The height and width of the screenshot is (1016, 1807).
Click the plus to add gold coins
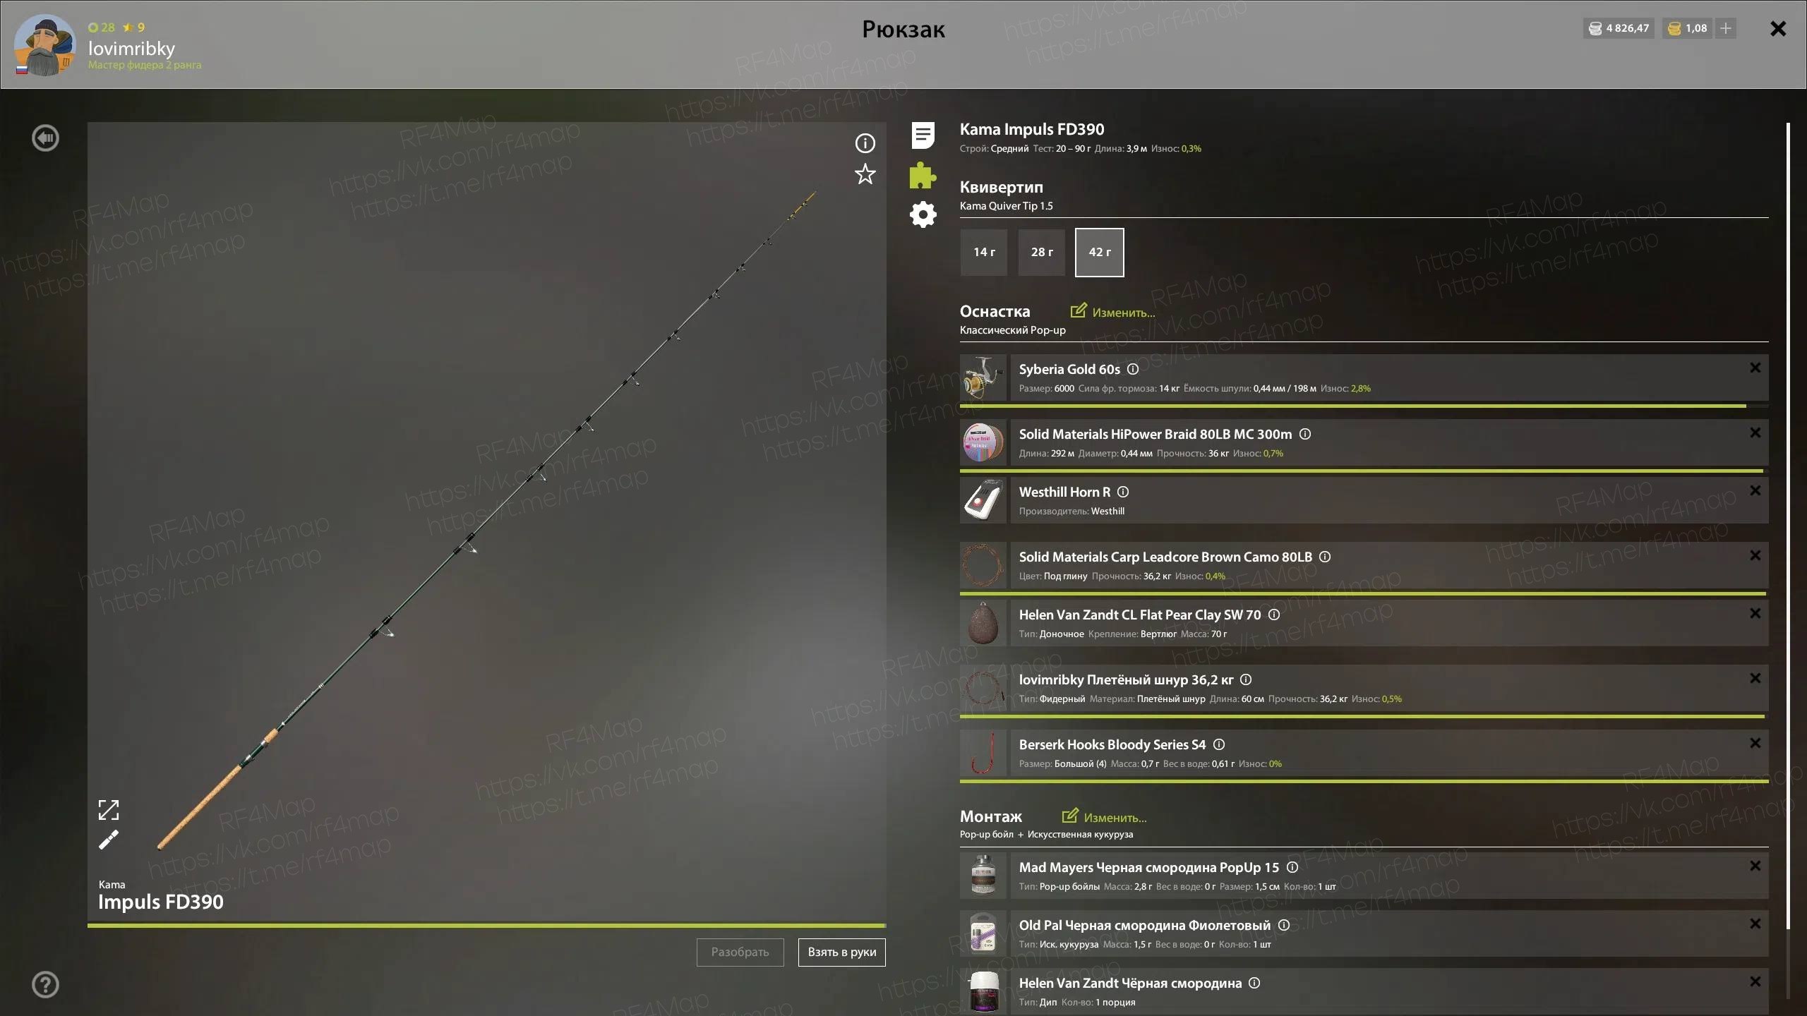(1725, 28)
